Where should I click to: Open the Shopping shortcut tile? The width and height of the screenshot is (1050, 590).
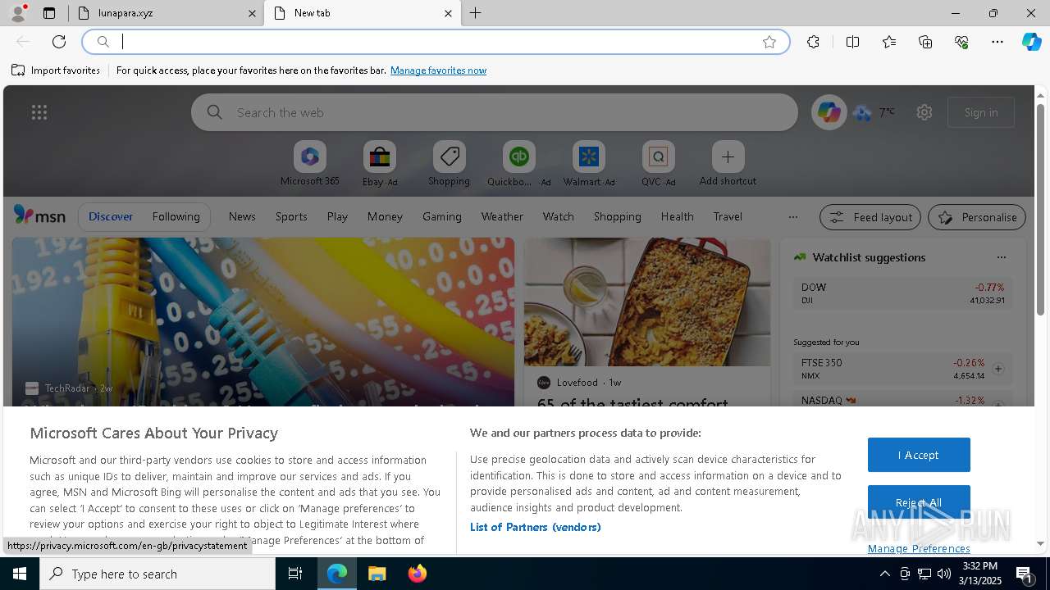pos(449,164)
